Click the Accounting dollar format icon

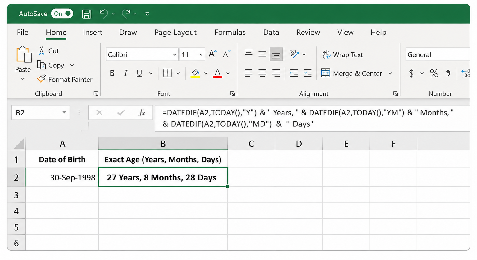click(x=411, y=73)
